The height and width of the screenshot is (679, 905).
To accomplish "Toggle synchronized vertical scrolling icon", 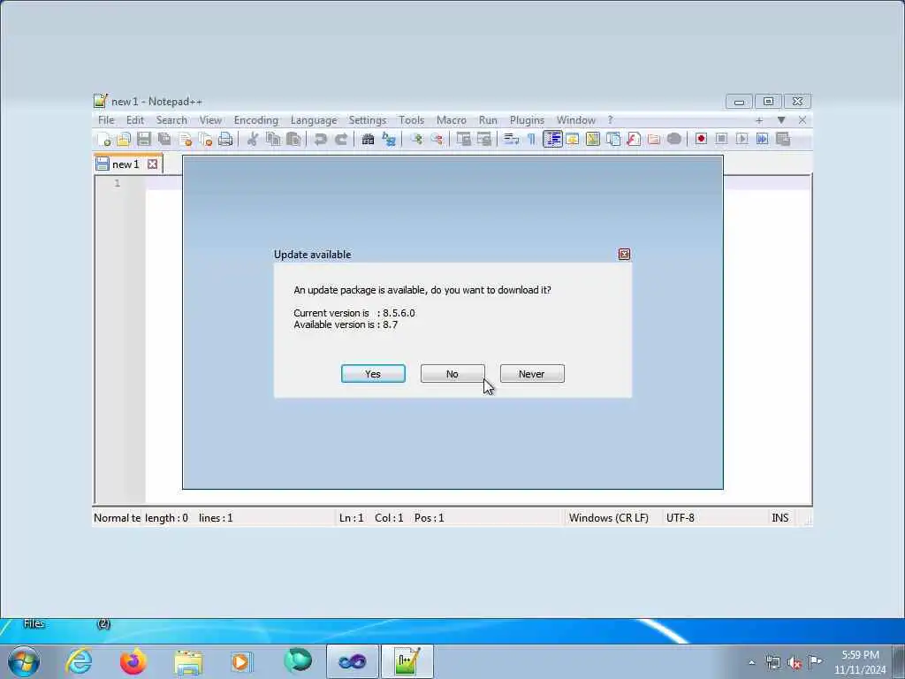I will coord(463,139).
